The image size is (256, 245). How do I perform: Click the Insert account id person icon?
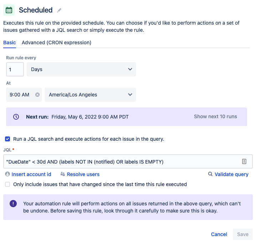pos(7,174)
